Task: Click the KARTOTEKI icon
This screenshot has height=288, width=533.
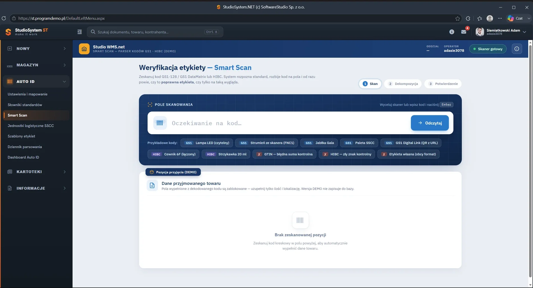Action: (x=10, y=172)
